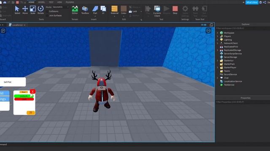This screenshot has height=151, width=270.
Task: Click the Exit Game icon
Action: [204, 11]
